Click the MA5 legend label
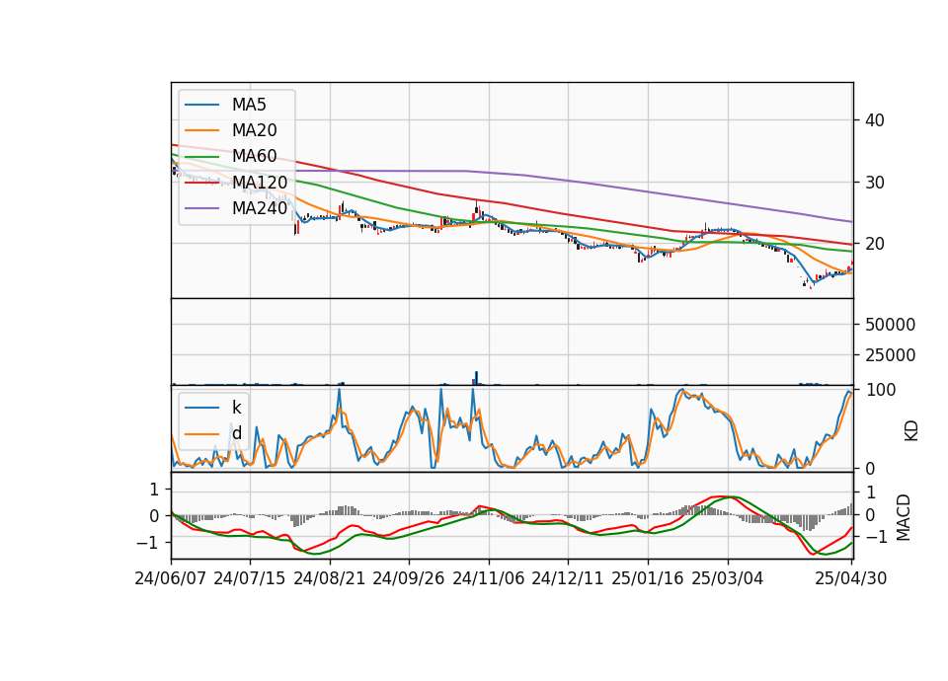 (249, 105)
